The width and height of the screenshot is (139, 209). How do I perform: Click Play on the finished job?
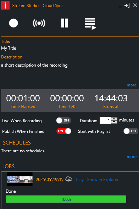tap(80, 180)
